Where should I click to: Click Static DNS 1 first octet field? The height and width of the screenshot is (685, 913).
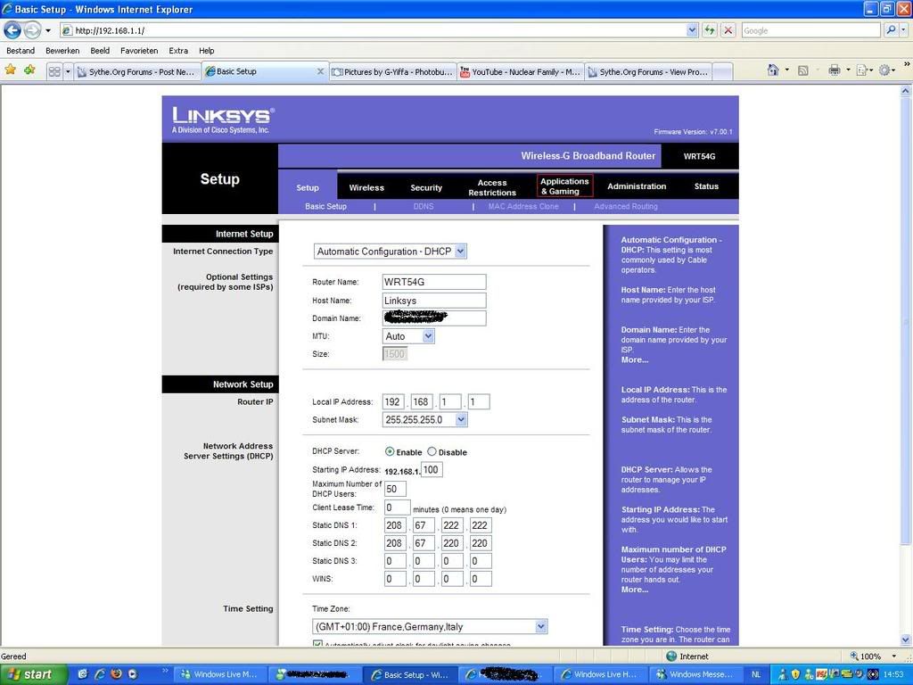pyautogui.click(x=395, y=525)
